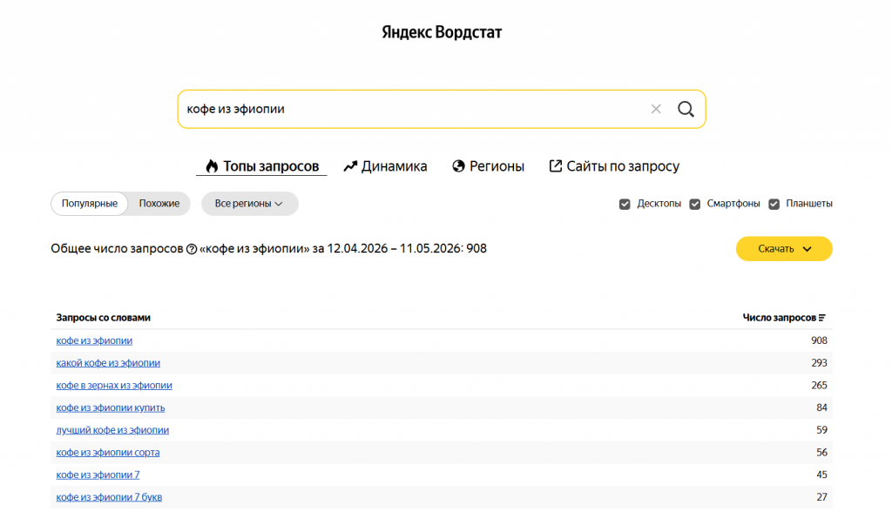The image size is (892, 512).
Task: Click the count value 59
Action: pos(822,430)
